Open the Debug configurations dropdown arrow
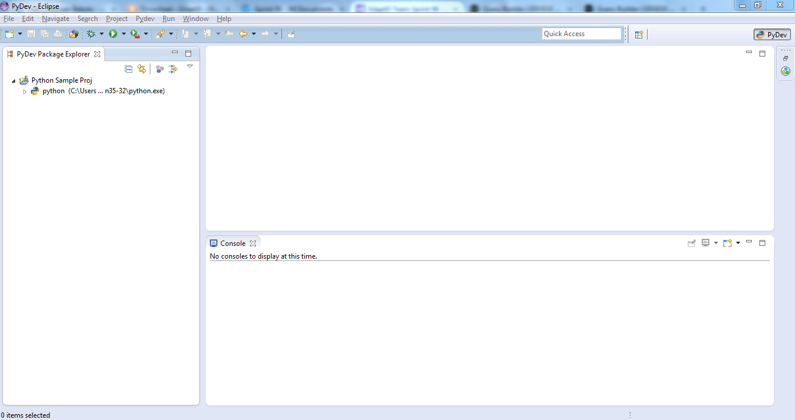The width and height of the screenshot is (795, 420). click(101, 34)
